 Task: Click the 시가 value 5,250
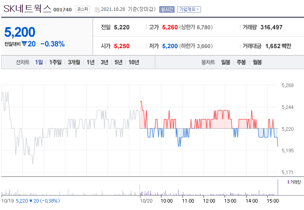122,46
